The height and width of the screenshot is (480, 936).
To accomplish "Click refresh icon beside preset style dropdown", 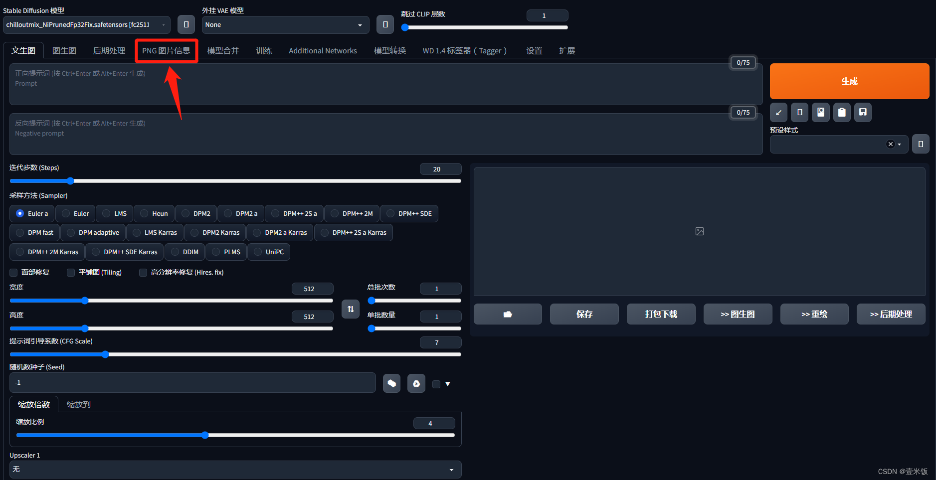I will click(x=921, y=144).
